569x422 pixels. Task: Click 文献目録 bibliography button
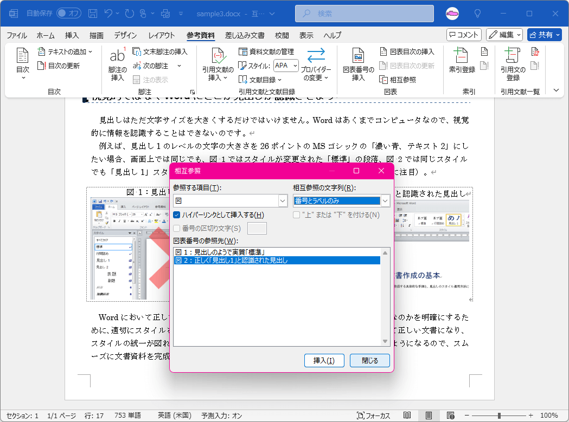(260, 80)
